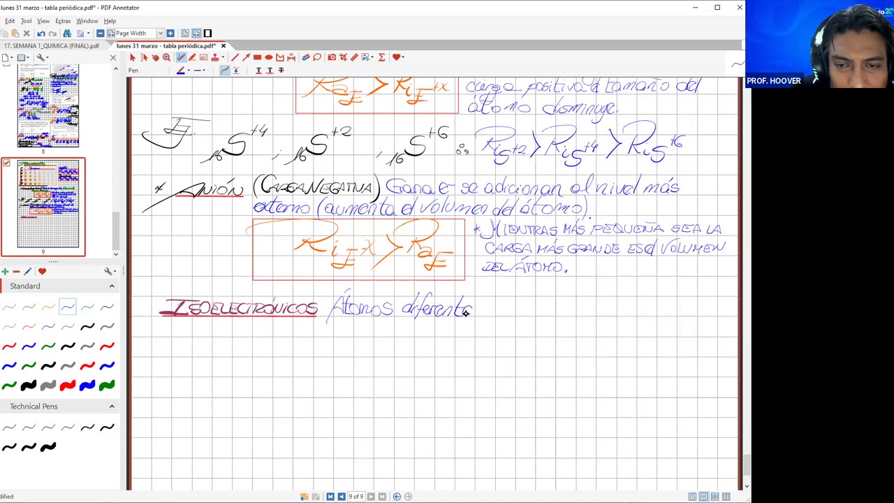This screenshot has width=894, height=503.
Task: Toggle two-page view layout
Action: pyautogui.click(x=196, y=34)
